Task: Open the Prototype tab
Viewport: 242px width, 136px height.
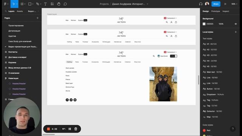Action: [216, 11]
